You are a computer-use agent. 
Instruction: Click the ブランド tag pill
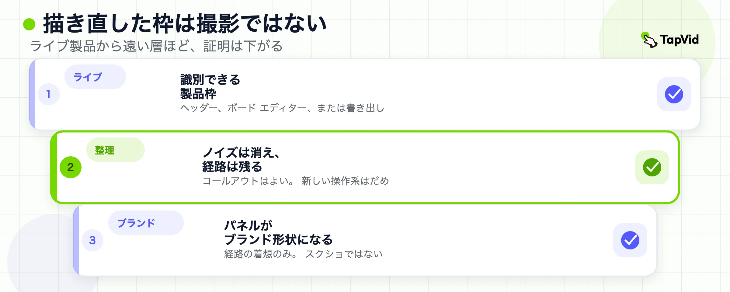pos(146,223)
